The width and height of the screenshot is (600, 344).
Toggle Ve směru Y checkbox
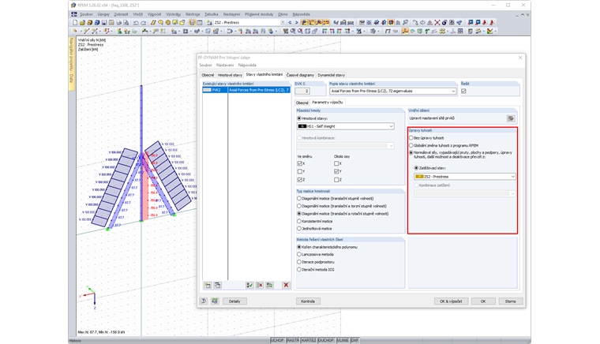(300, 172)
